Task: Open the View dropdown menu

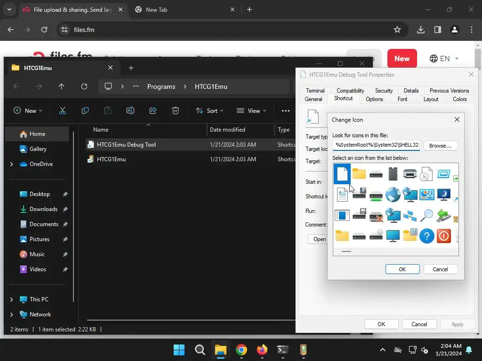Action: [x=251, y=110]
